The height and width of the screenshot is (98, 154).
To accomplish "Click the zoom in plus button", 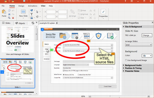I will (149, 96).
